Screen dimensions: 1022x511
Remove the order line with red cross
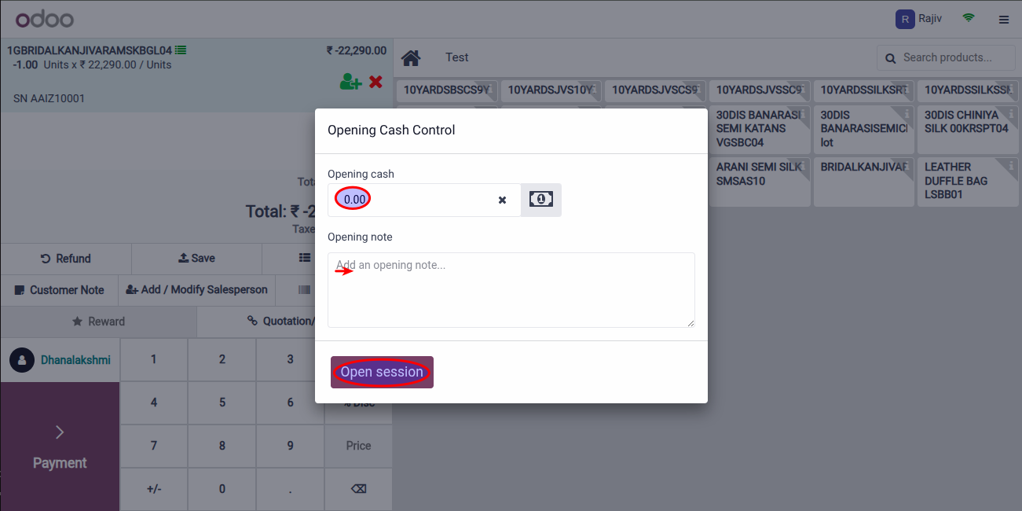(x=375, y=82)
